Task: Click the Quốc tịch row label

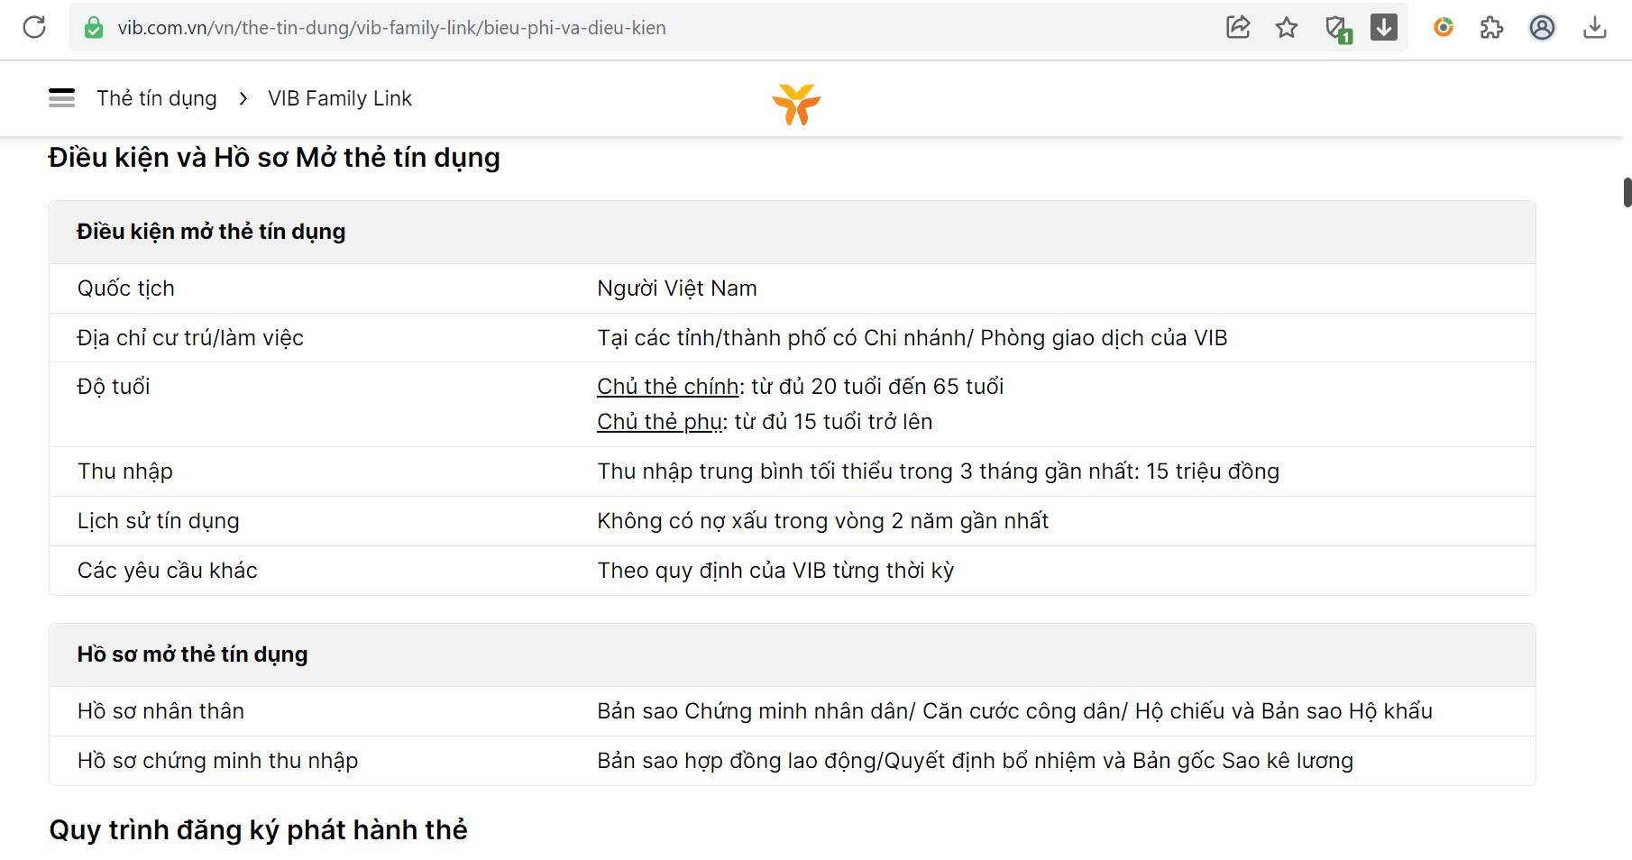Action: point(126,288)
